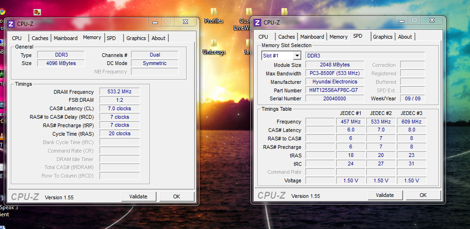Viewport: 470px width, 229px height.
Task: Switch to Memory tab in right CPU-Z window
Action: click(x=339, y=37)
